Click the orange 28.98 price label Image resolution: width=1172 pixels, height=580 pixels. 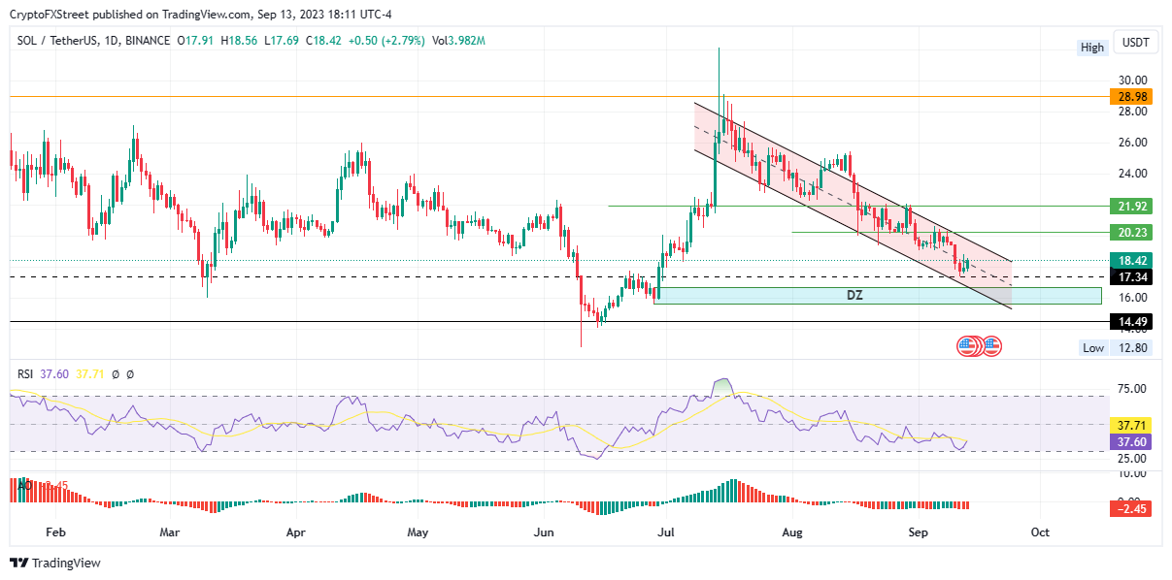(1129, 97)
